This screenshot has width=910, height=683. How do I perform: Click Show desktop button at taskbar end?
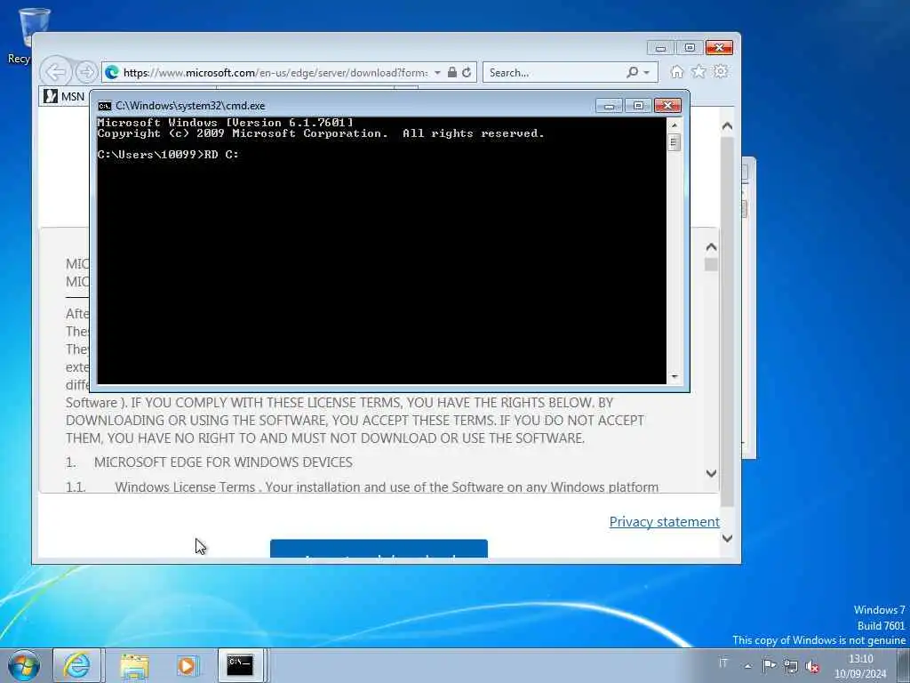click(904, 665)
